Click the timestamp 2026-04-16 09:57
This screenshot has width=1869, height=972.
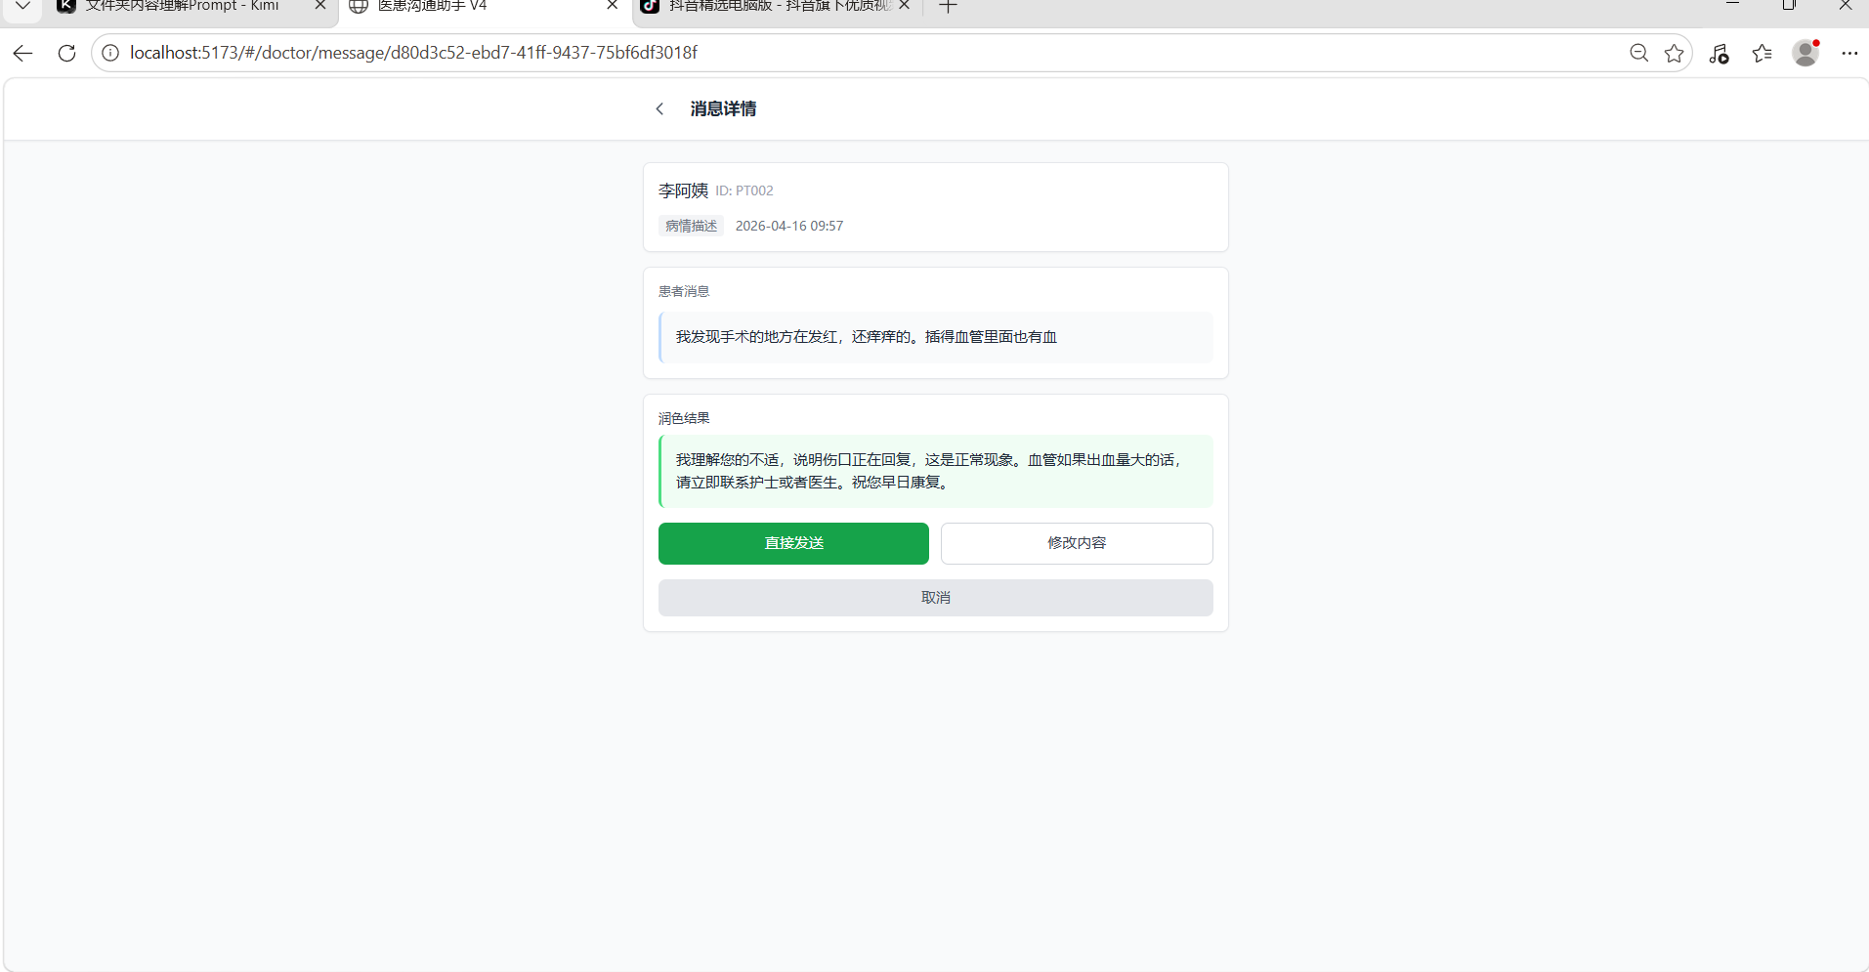point(789,226)
